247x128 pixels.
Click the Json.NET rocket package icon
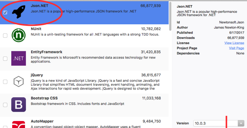(19, 12)
